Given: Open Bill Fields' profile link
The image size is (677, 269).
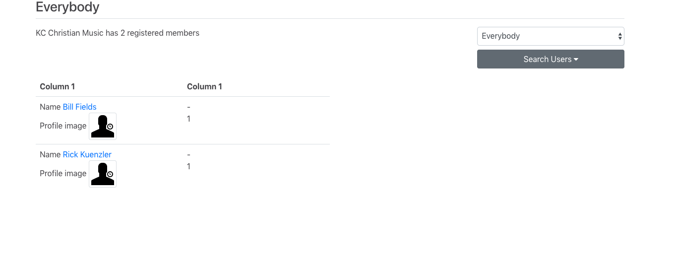Looking at the screenshot, I should click(79, 107).
